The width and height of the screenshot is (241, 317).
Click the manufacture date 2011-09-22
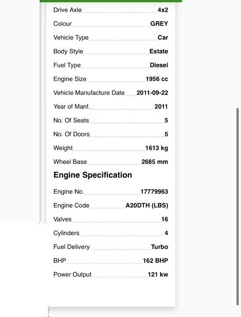(152, 92)
